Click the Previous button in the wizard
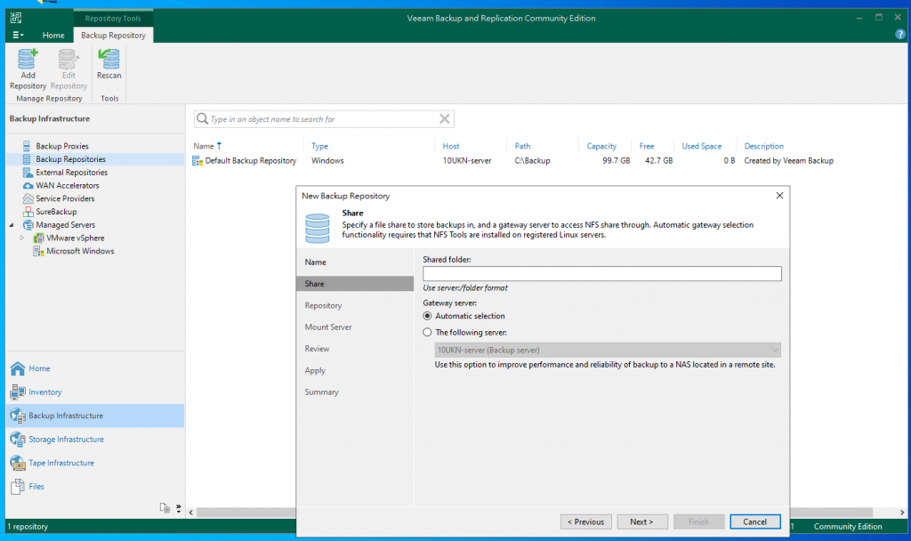The width and height of the screenshot is (911, 541). (x=585, y=521)
